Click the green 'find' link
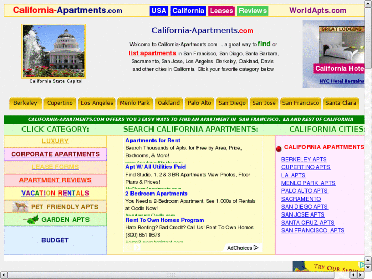 point(264,44)
